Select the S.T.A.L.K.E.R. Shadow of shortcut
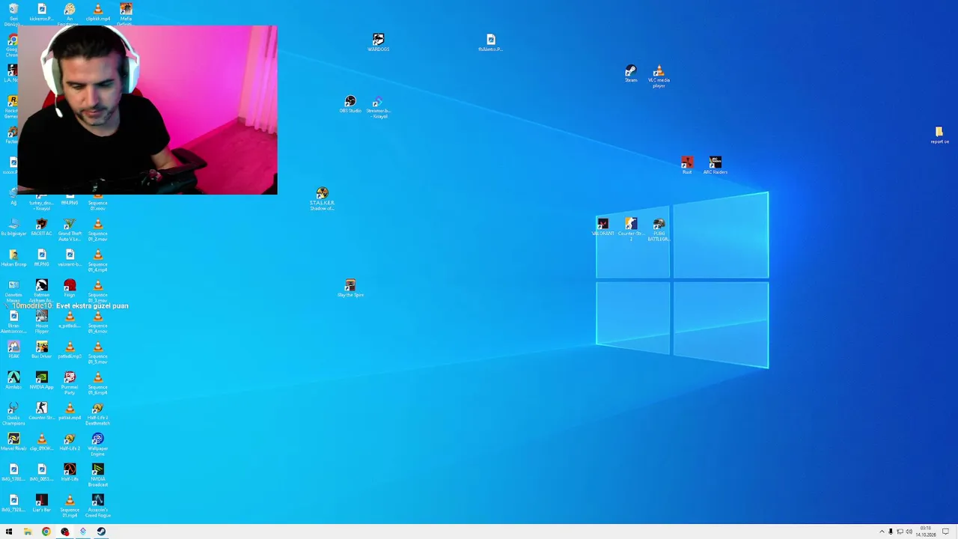Viewport: 958px width, 539px height. [x=322, y=199]
